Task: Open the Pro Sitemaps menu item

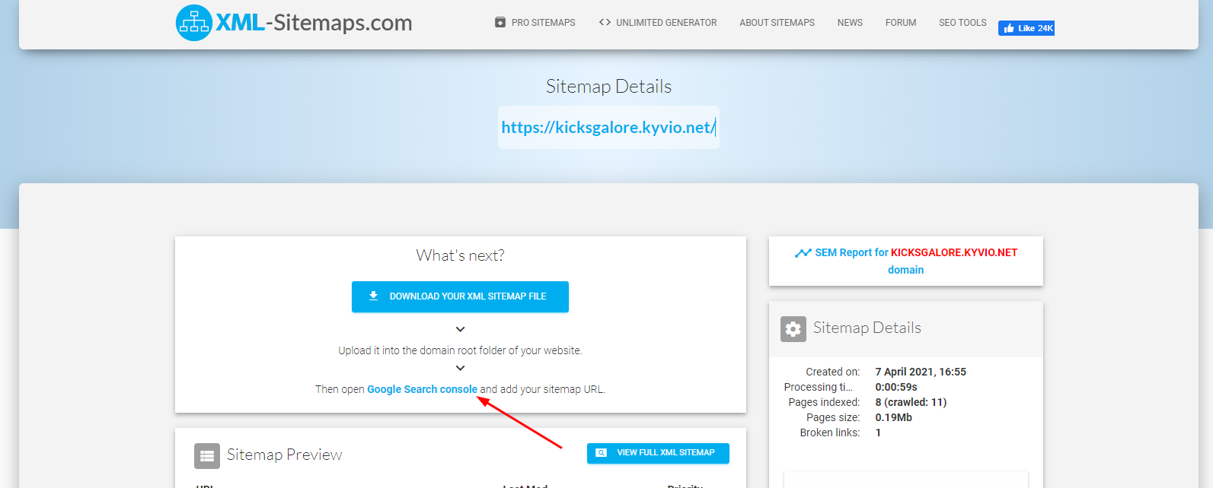Action: click(x=535, y=23)
